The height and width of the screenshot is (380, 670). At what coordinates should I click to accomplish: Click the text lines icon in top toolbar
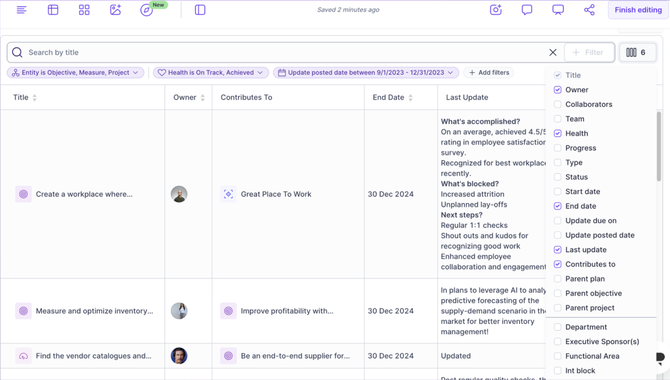[22, 10]
